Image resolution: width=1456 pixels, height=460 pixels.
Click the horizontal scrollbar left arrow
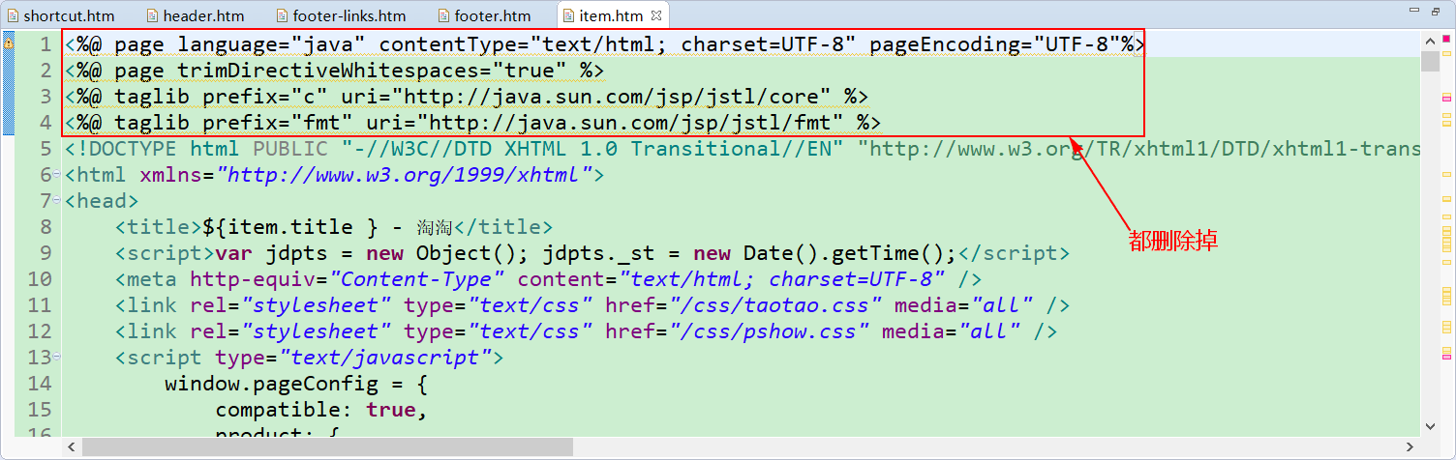point(73,446)
